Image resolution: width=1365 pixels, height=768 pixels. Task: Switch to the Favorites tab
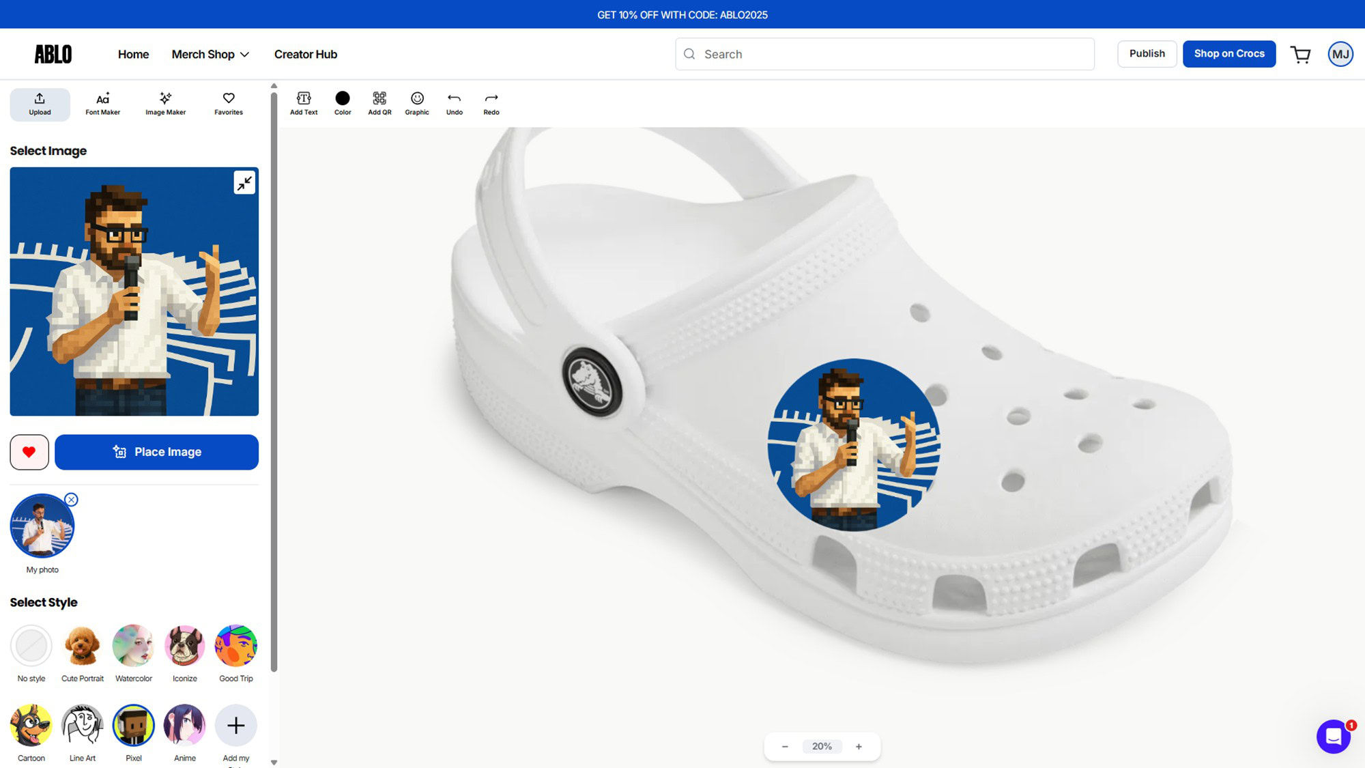[x=229, y=104]
